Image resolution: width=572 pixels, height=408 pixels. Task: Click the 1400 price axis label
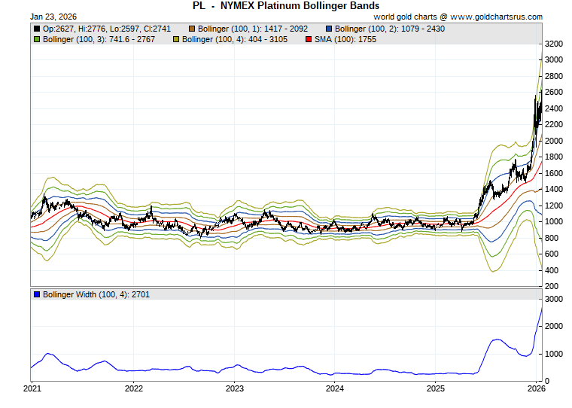pos(554,190)
